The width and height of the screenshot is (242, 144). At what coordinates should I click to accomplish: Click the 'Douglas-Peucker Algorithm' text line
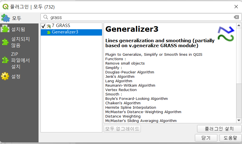(130, 72)
